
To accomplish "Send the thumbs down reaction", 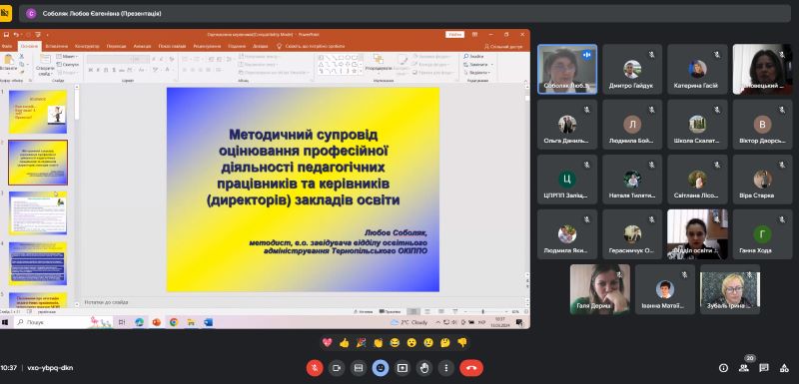I will (x=461, y=343).
